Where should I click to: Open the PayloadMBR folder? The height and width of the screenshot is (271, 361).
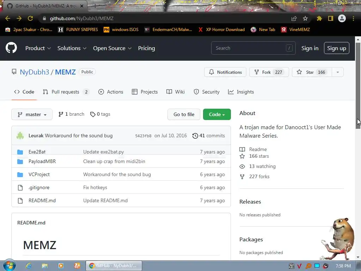tap(42, 161)
